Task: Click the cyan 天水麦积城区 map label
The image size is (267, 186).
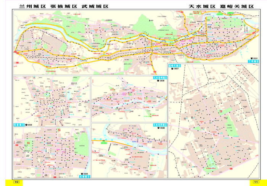Action: coord(160,125)
